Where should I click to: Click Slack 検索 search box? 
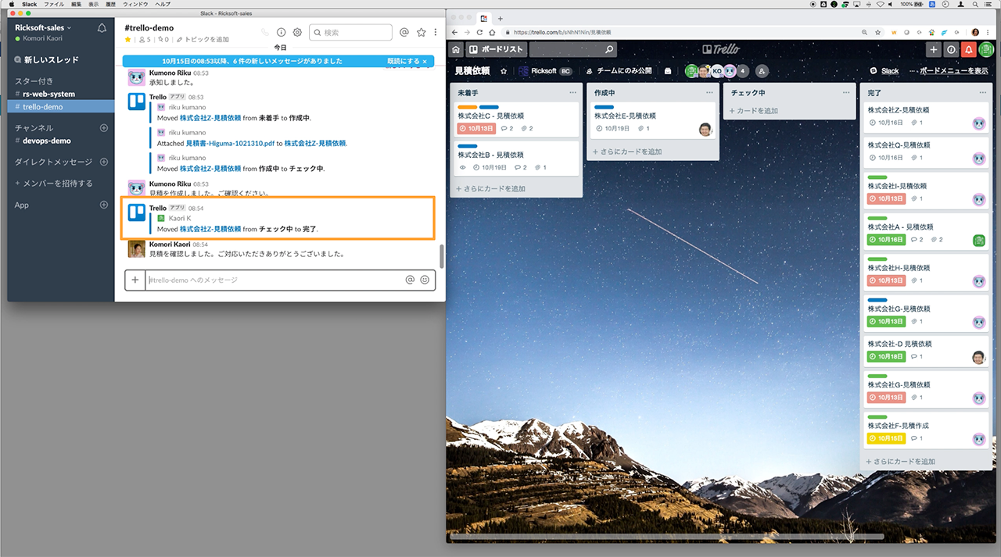[x=350, y=32]
